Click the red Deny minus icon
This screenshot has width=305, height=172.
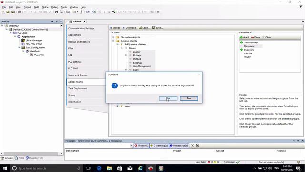[x=252, y=37]
